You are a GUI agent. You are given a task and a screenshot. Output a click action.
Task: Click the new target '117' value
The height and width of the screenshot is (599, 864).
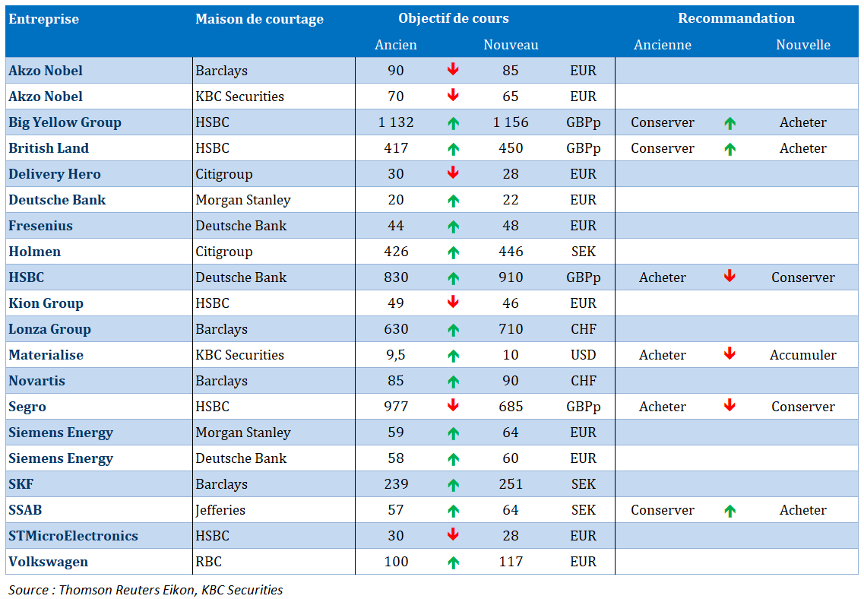(510, 562)
